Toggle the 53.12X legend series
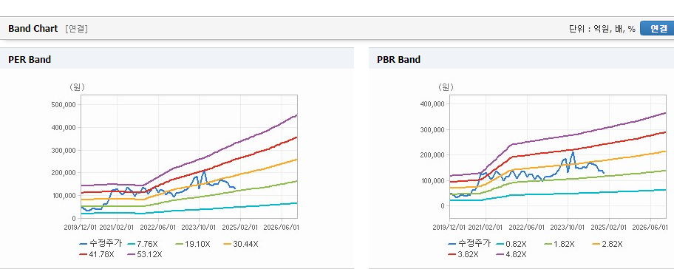This screenshot has height=269, width=674. [x=145, y=254]
